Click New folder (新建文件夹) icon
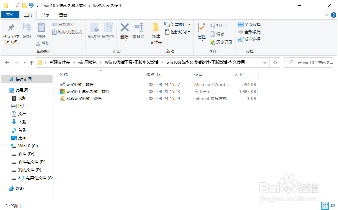338x210 pixels. 156,28
